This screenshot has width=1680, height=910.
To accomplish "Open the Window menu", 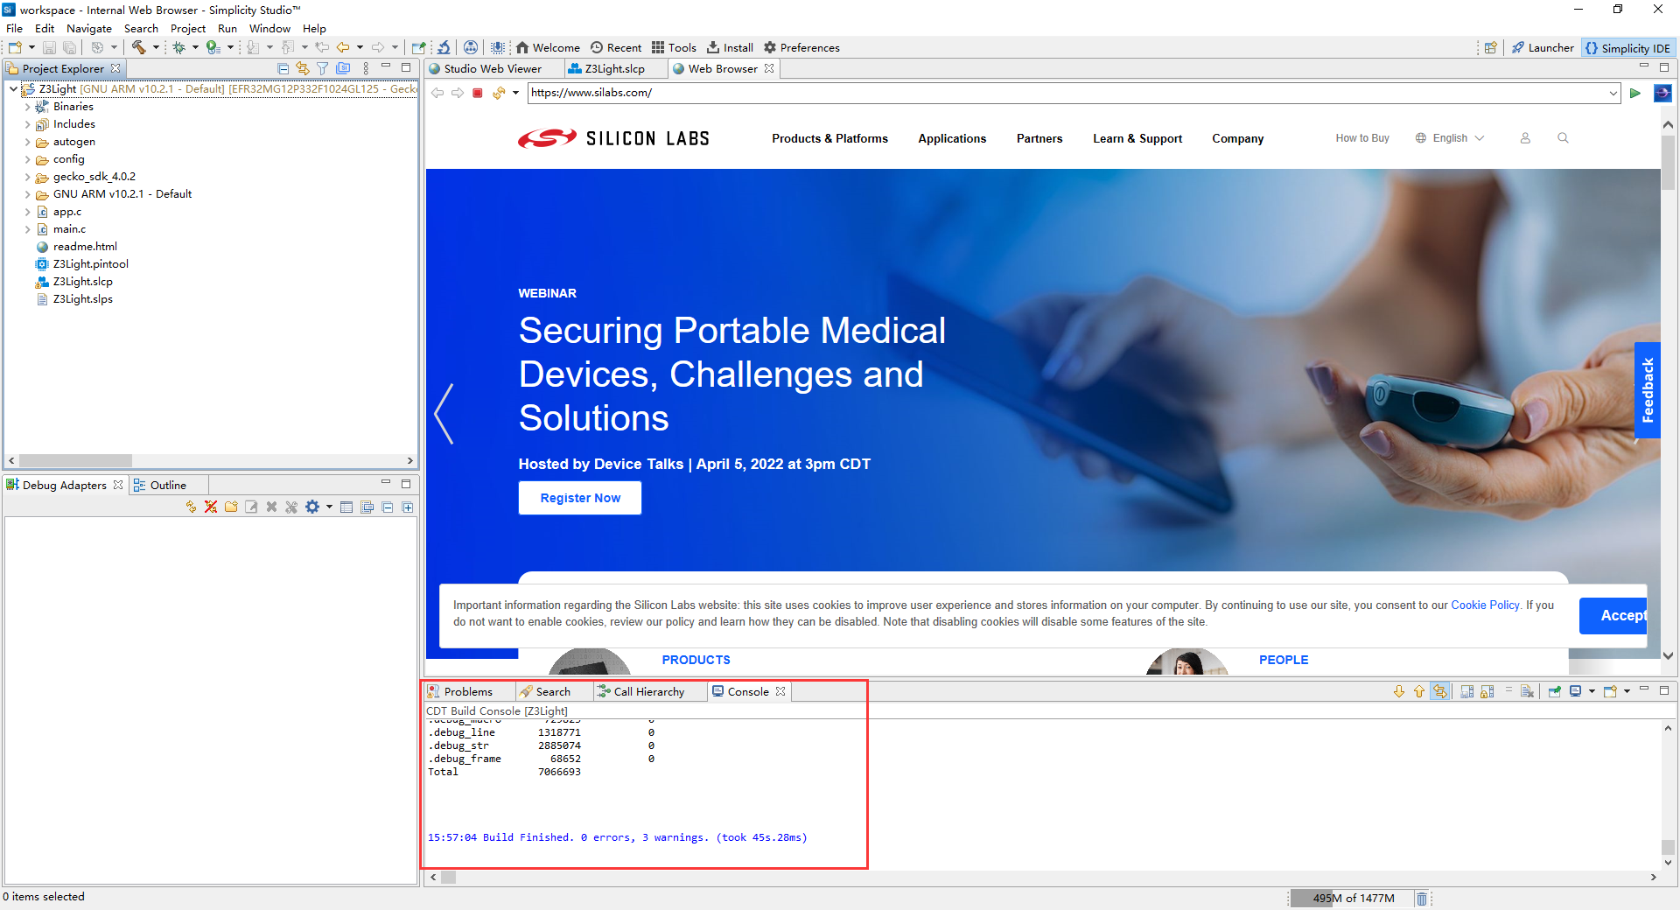I will tap(269, 28).
